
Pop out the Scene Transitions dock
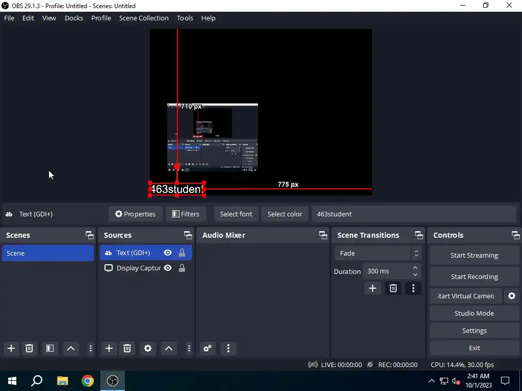pyautogui.click(x=419, y=235)
